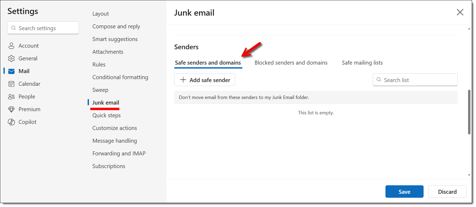This screenshot has width=476, height=207.
Task: Click the Copilot icon in sidebar
Action: click(x=11, y=122)
